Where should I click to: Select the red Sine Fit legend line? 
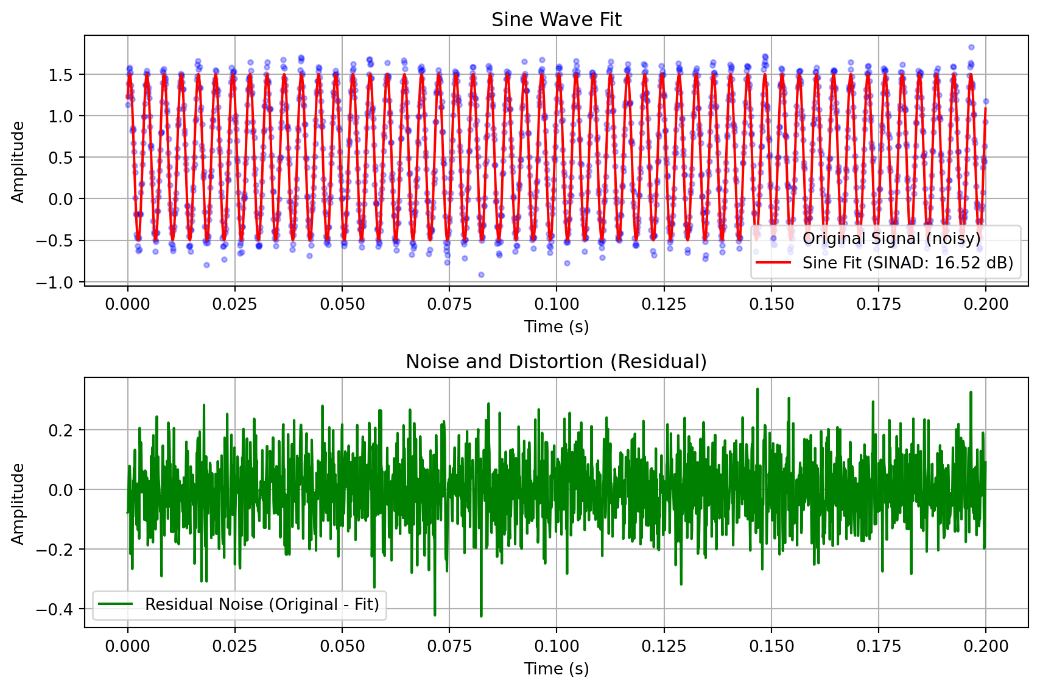[x=773, y=263]
